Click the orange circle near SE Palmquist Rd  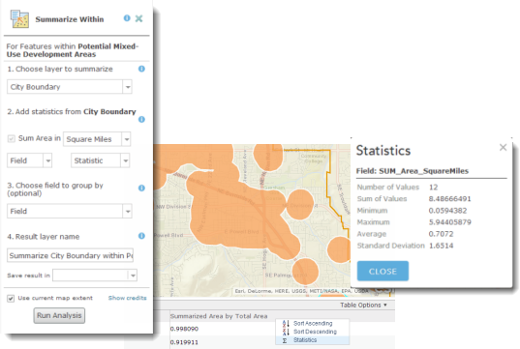[305, 272]
